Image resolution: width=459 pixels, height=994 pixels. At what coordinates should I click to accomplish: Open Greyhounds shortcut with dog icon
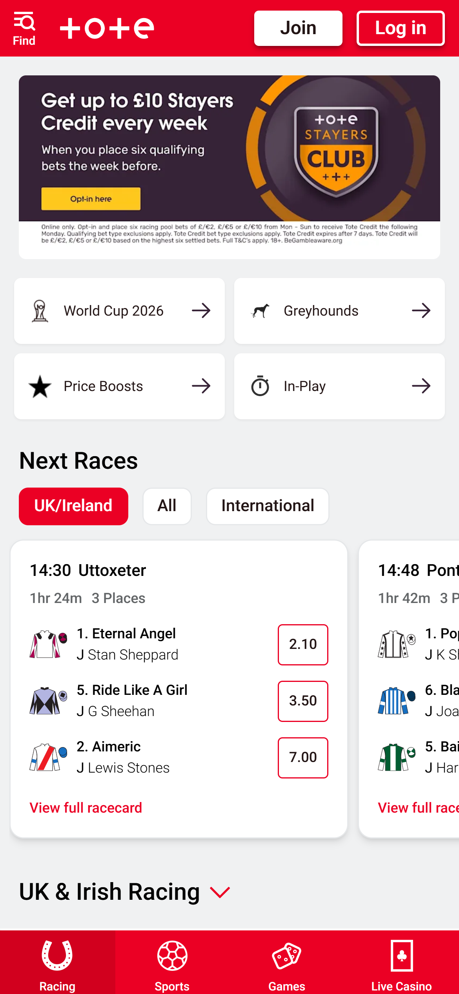(x=339, y=311)
